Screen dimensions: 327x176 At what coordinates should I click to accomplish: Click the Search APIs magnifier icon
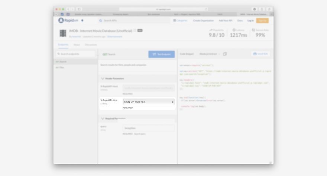[x=101, y=20]
